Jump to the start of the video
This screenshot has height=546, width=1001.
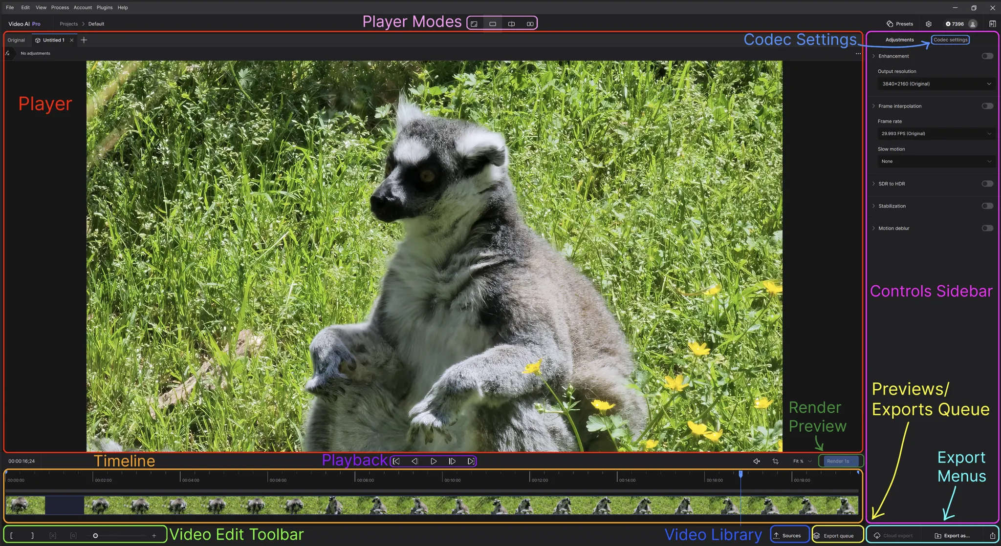click(x=396, y=461)
